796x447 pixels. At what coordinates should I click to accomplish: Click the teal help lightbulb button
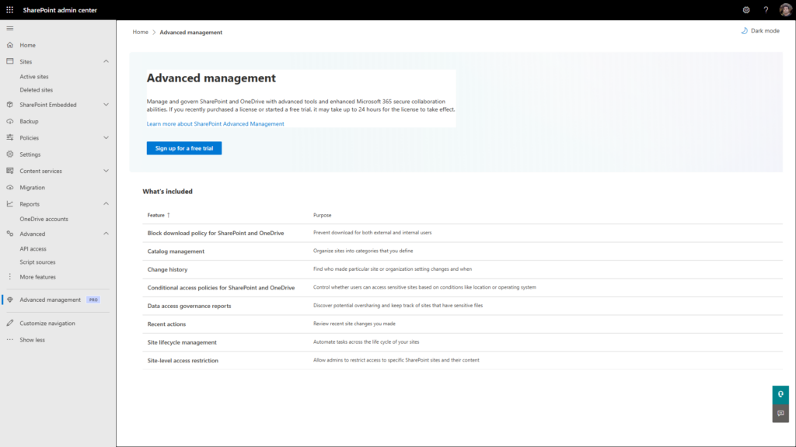pos(780,394)
